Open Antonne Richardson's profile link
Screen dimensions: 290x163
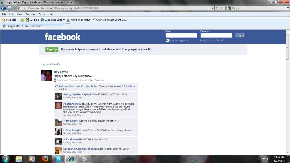pos(69,86)
